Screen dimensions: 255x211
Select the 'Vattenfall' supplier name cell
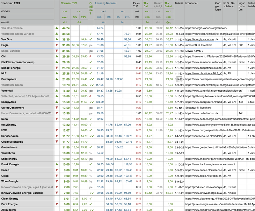[27, 91]
